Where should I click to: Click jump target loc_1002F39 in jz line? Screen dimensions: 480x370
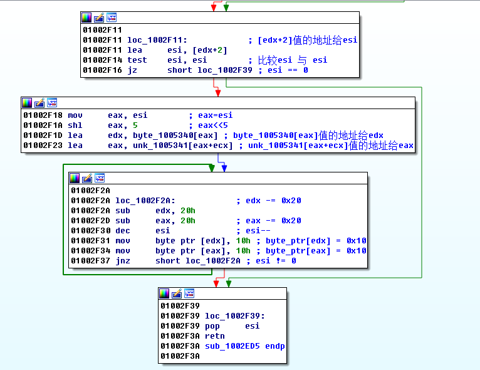[225, 70]
